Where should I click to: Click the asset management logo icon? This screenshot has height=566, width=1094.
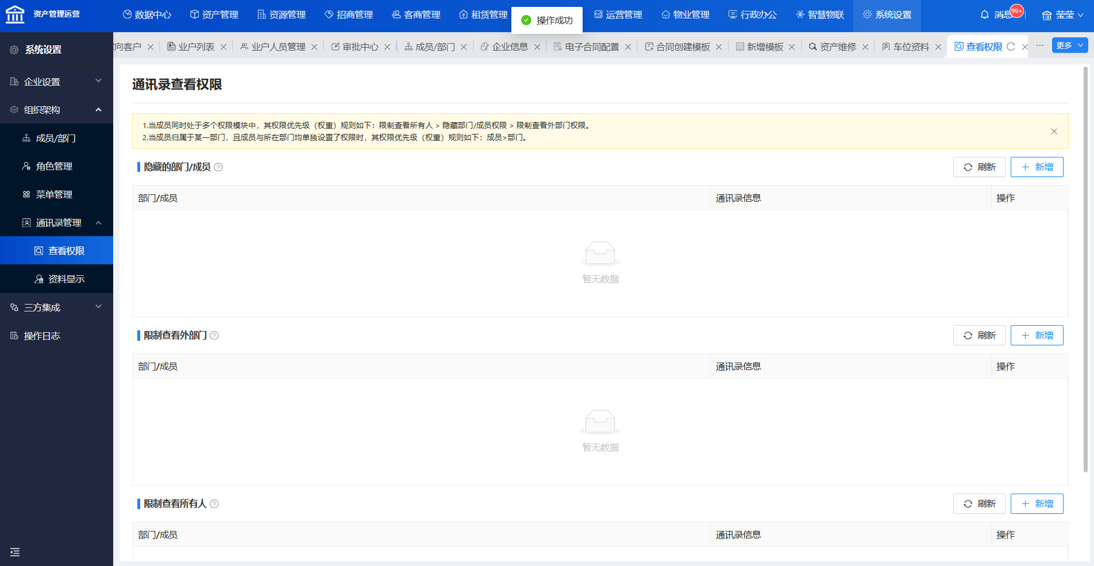coord(15,14)
